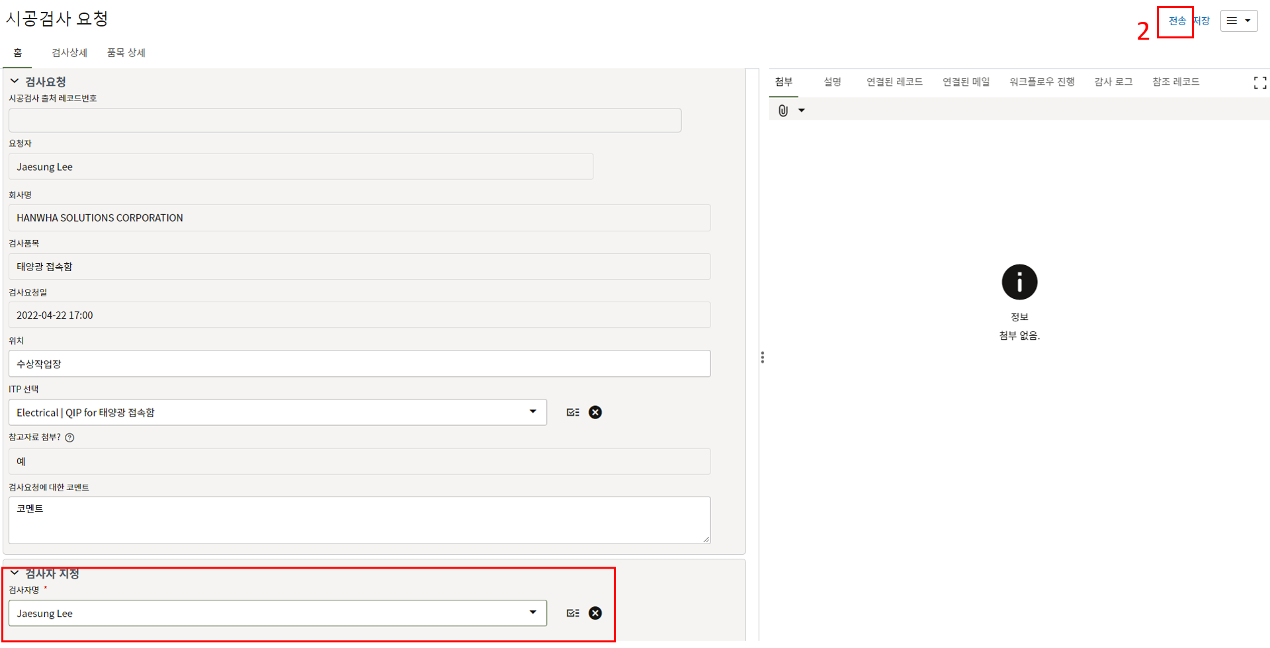Switch to the 품목 상세 tab
Viewport: 1270px width, 648px height.
click(x=126, y=53)
